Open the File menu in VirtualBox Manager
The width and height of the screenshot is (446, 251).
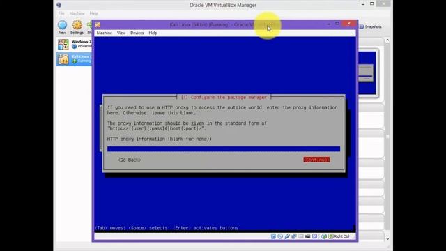(61, 13)
